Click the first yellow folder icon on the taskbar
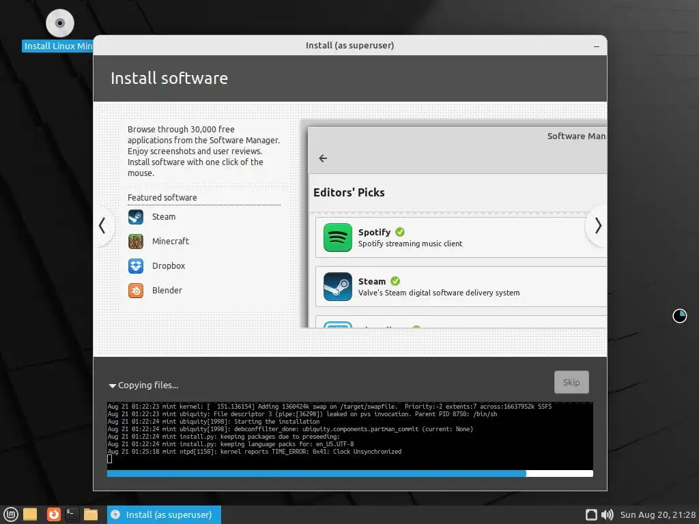 point(30,514)
